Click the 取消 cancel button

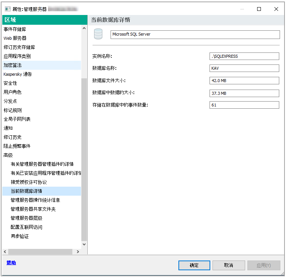[229, 265]
